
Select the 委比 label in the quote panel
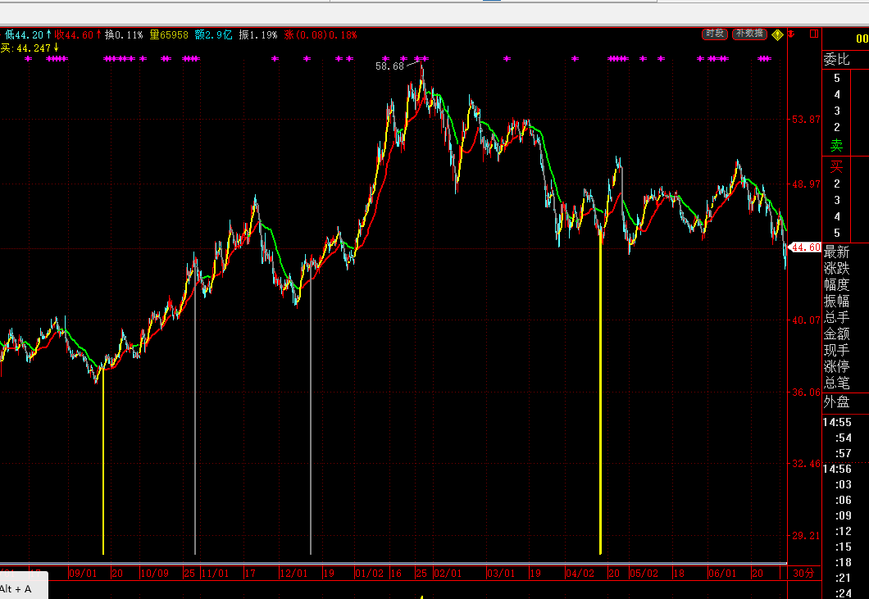click(836, 60)
